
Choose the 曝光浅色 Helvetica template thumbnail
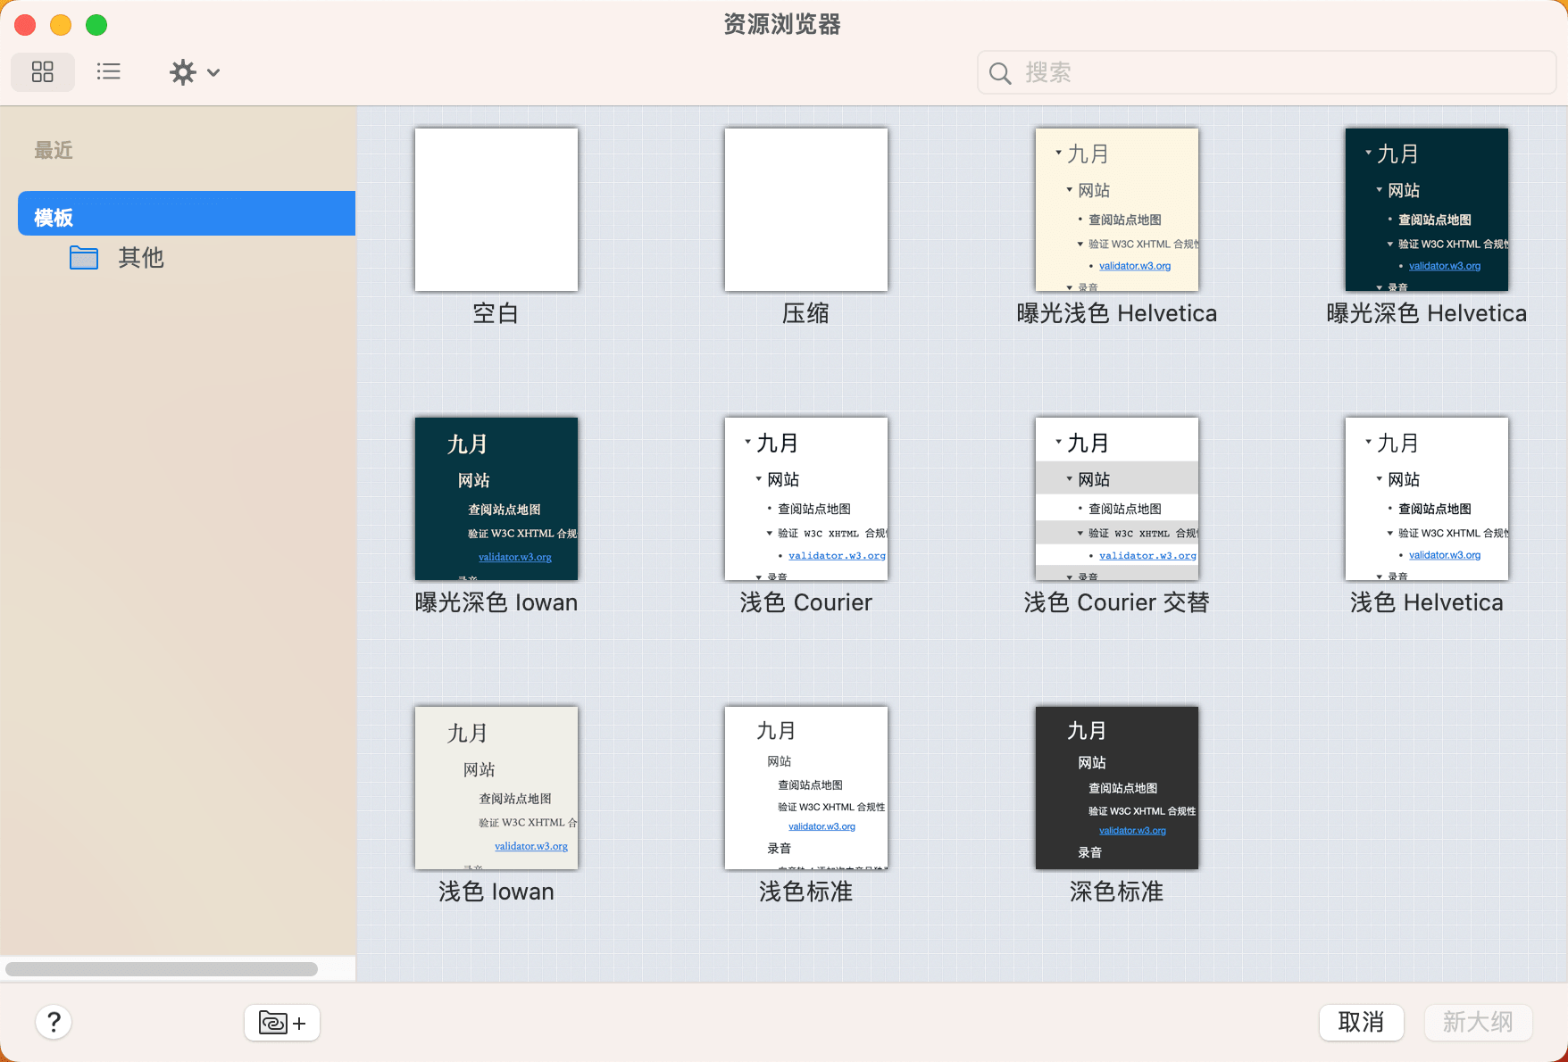pos(1117,210)
